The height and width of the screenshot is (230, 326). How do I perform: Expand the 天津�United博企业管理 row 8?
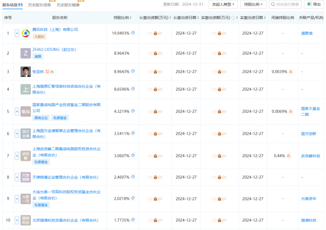click(x=17, y=177)
